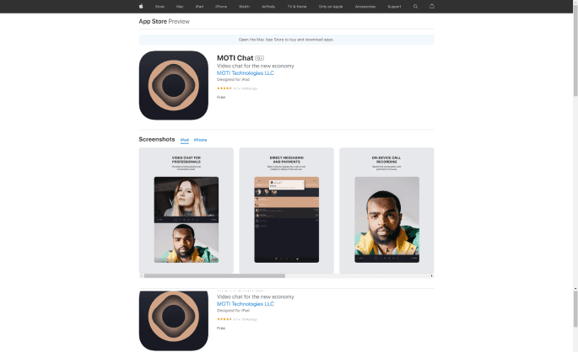The image size is (578, 352).
Task: Click the upper page vertical scrollbar thumb
Action: 575,51
